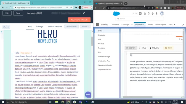The height and width of the screenshot is (104, 186).
Task: Click the Salesforce global actions plus icon
Action: [x=140, y=14]
